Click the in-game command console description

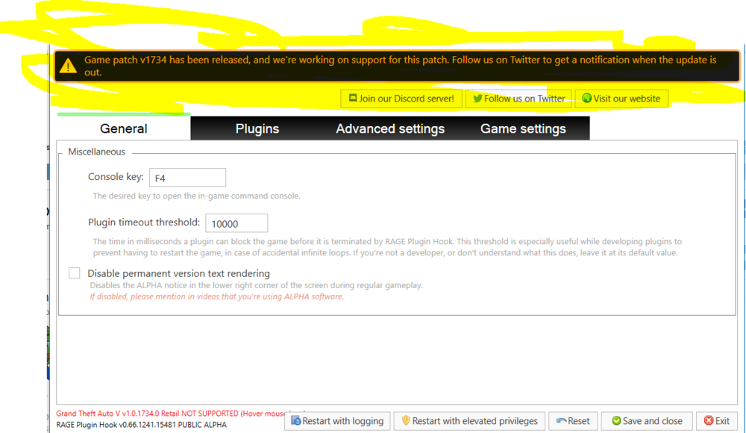click(196, 196)
